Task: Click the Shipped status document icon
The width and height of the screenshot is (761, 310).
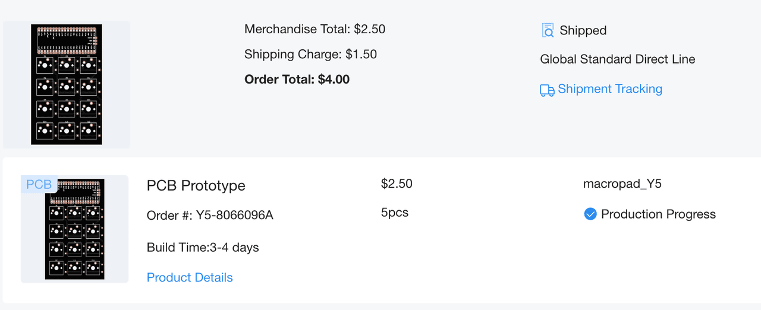Action: 548,30
